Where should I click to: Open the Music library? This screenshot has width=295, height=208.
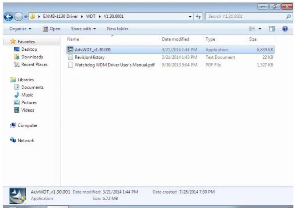coord(27,95)
